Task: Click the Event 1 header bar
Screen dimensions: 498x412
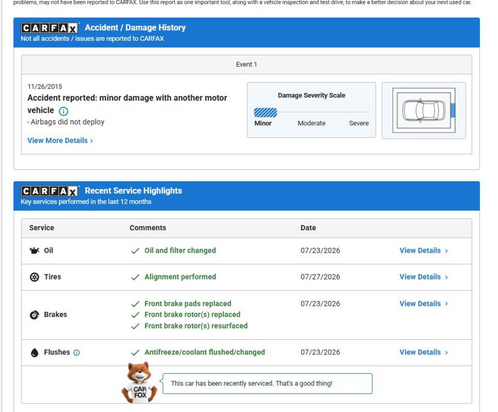Action: 247,65
